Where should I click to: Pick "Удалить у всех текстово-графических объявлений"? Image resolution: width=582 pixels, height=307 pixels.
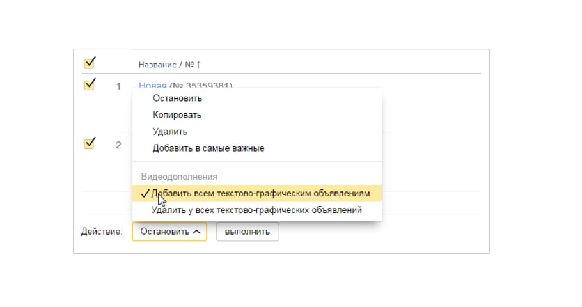257,210
